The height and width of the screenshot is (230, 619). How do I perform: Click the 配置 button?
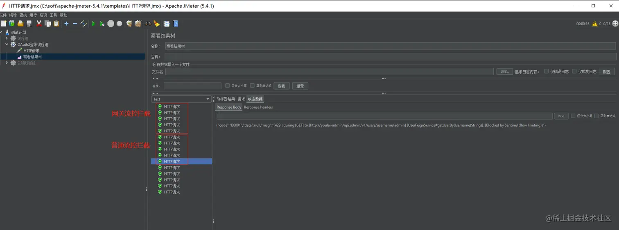coord(607,71)
